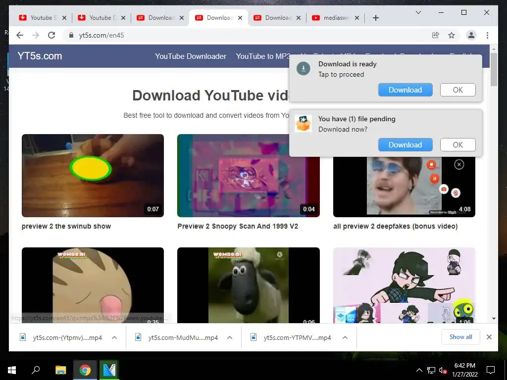Viewport: 507px width, 380px height.
Task: Bookmark this tab with the star icon
Action: [452, 35]
